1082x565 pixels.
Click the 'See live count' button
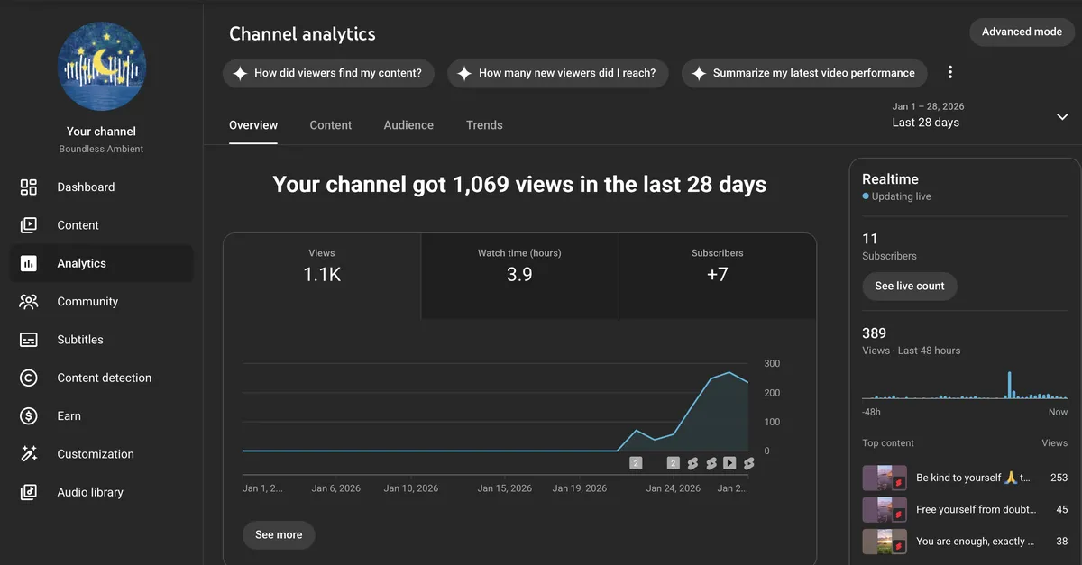tap(910, 286)
